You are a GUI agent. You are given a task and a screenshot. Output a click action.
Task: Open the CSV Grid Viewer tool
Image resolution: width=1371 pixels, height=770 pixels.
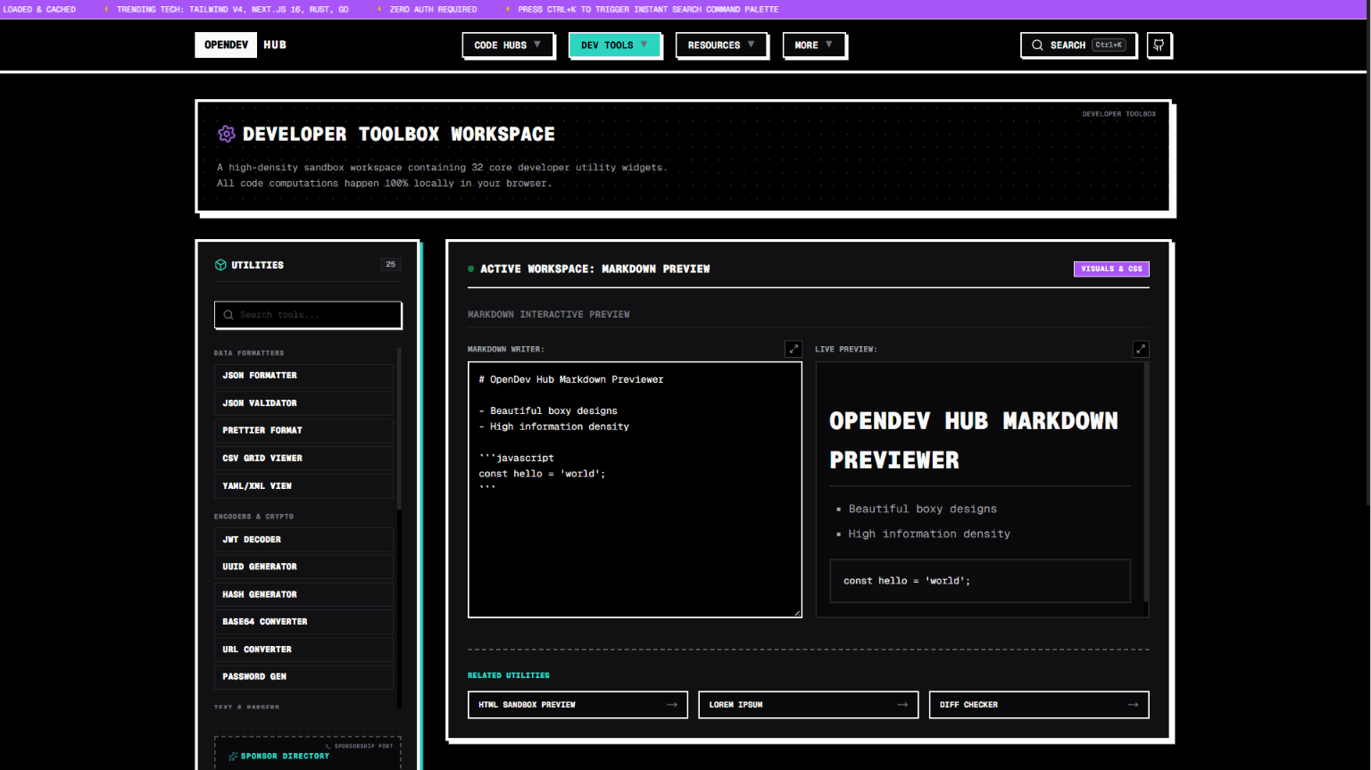click(x=303, y=458)
